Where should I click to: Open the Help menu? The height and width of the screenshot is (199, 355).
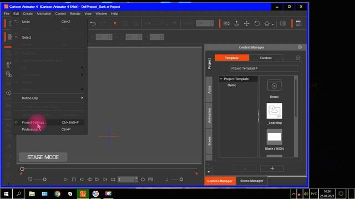tap(114, 13)
